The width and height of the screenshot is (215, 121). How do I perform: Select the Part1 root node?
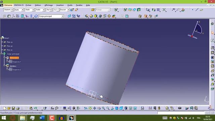[6, 38]
